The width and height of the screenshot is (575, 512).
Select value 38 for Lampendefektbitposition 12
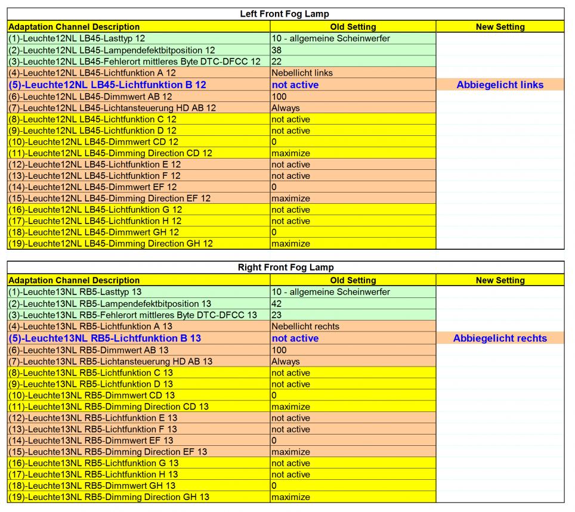click(x=277, y=50)
